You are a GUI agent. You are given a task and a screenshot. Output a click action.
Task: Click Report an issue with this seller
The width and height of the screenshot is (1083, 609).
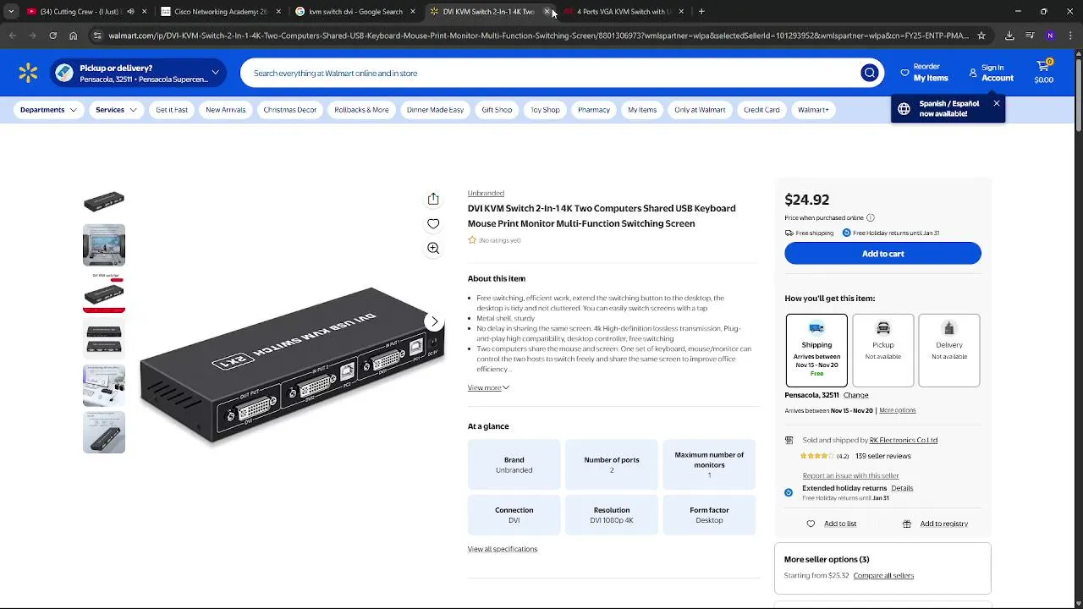[850, 475]
